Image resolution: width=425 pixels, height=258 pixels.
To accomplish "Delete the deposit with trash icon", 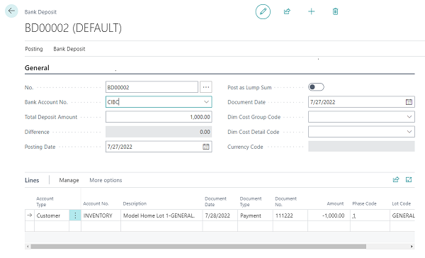I will (335, 11).
